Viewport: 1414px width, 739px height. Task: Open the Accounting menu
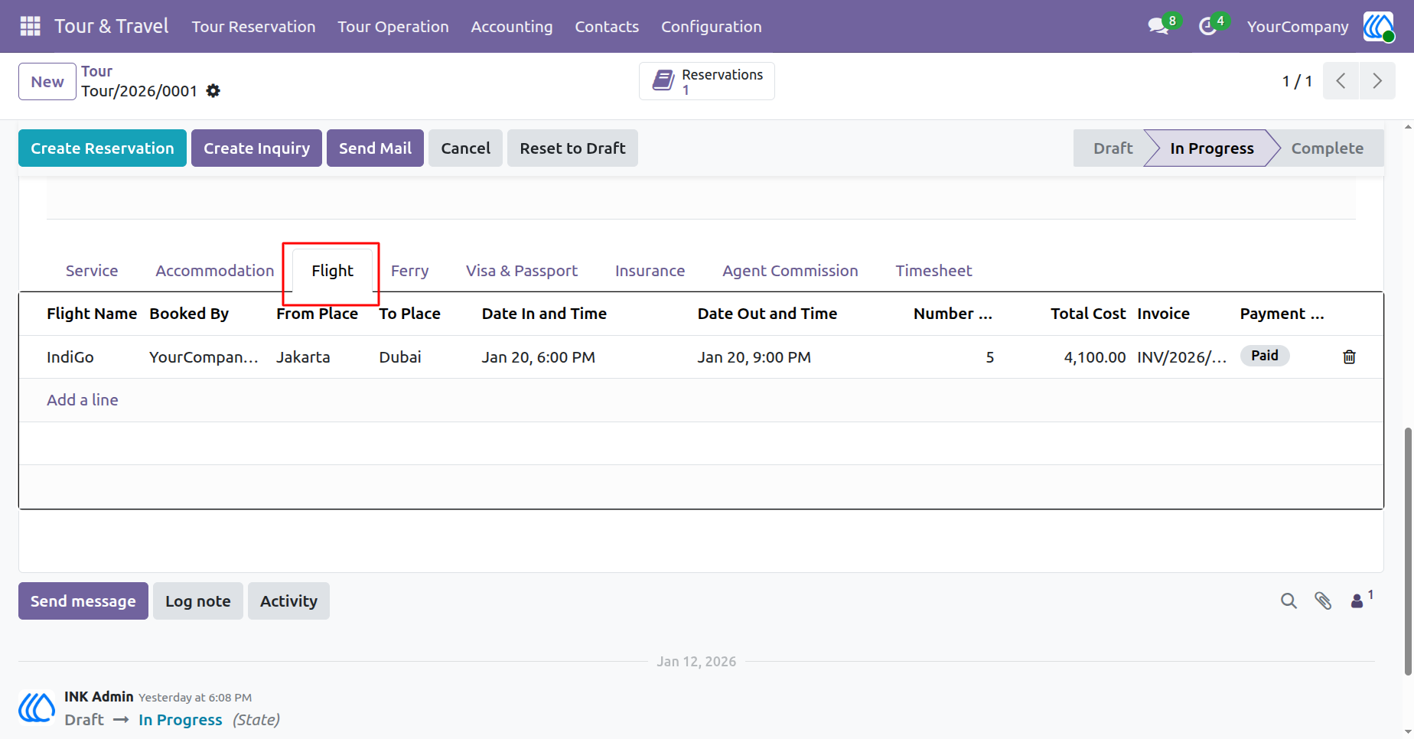click(x=512, y=26)
